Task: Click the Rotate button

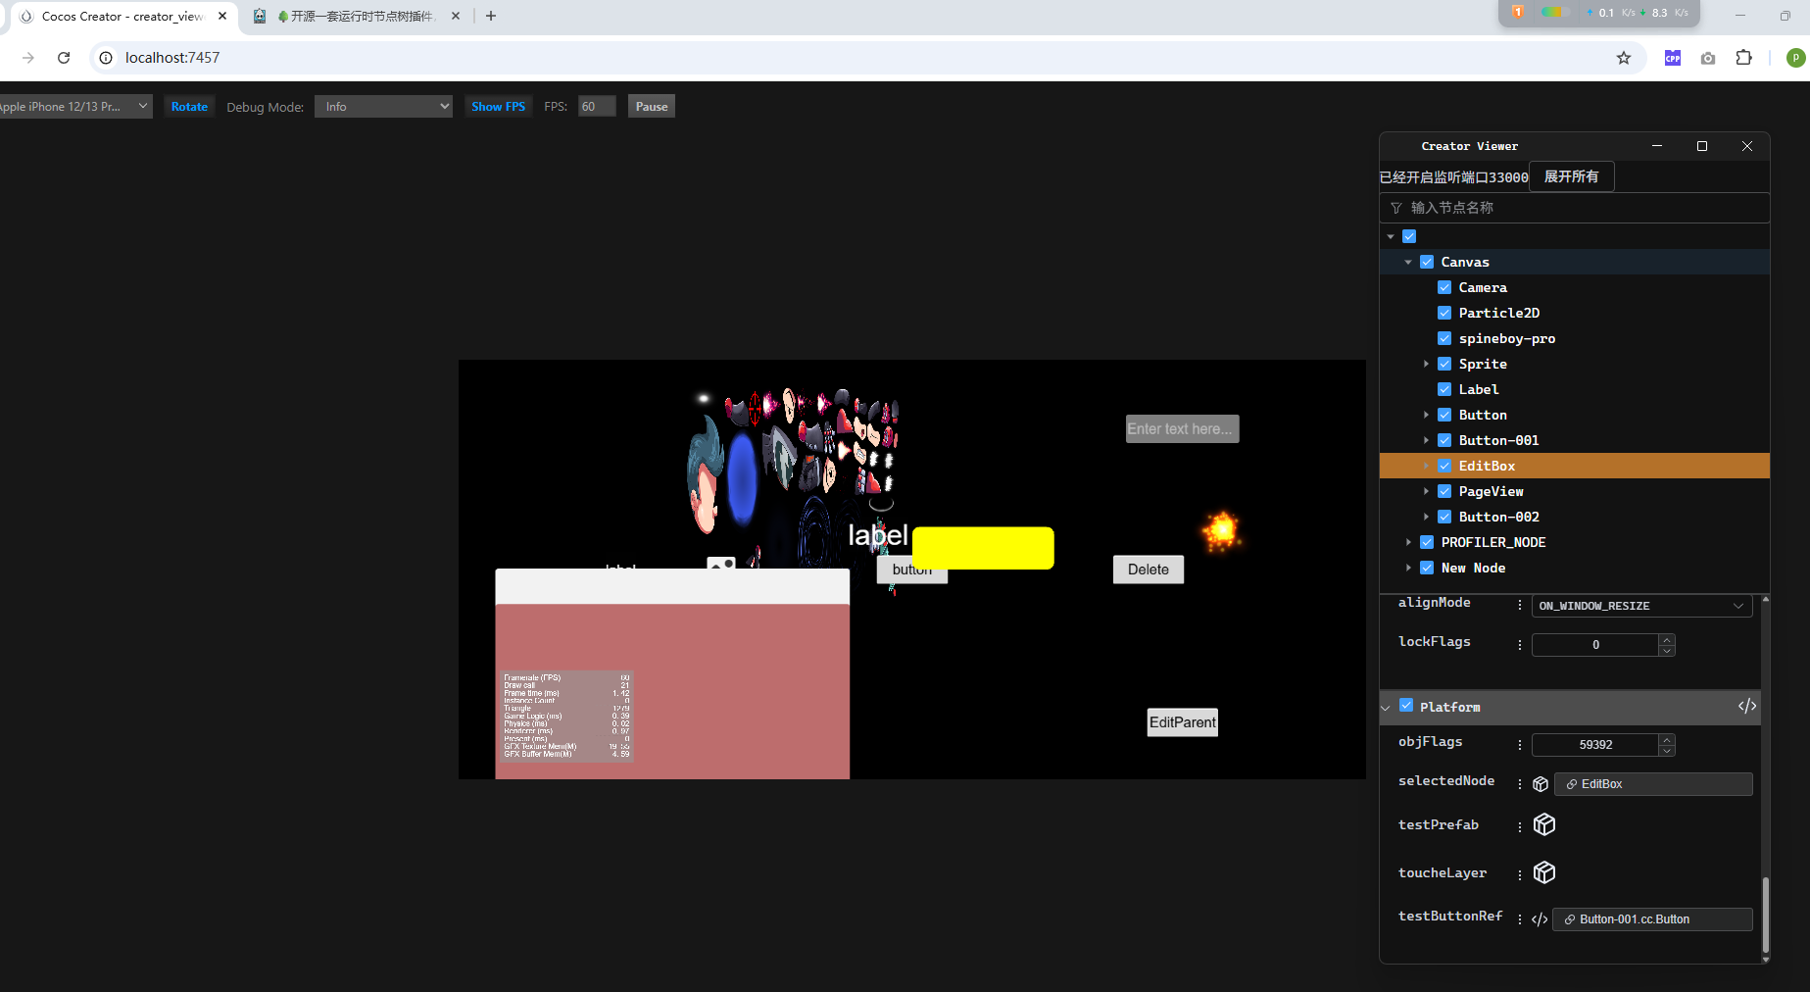Action: point(189,107)
